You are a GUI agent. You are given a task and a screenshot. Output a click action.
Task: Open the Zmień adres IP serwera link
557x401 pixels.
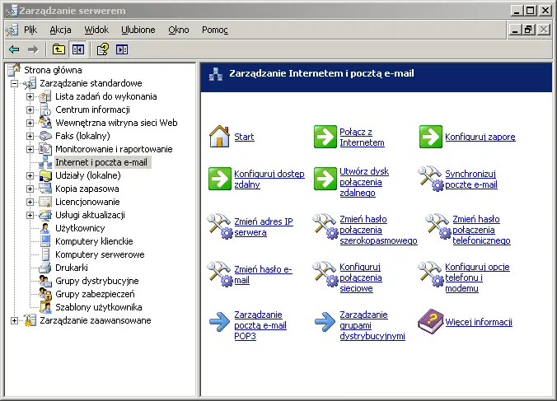tap(264, 226)
